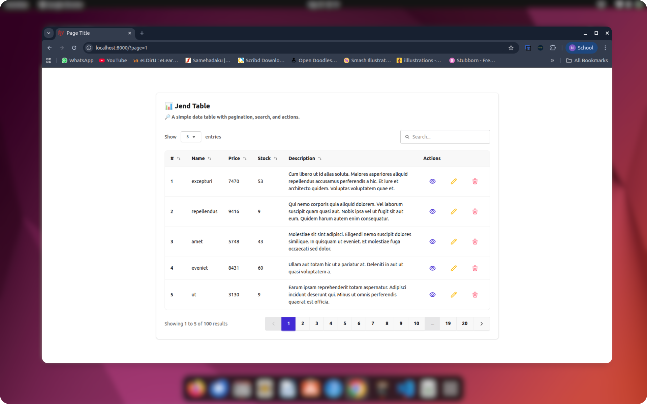Reload the page with the refresh icon
Screen dimensions: 647x404
(x=74, y=48)
